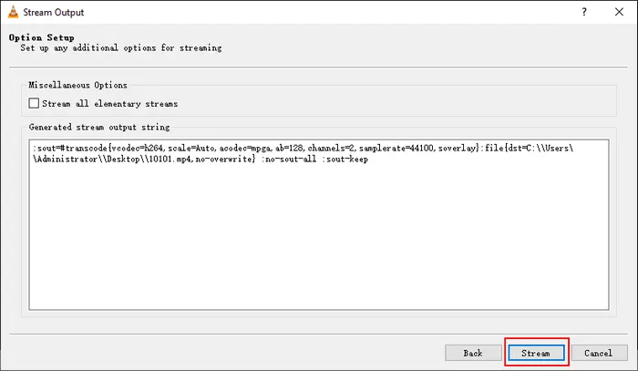
Task: Select 'Set up any additional options' subtitle text
Action: point(121,48)
